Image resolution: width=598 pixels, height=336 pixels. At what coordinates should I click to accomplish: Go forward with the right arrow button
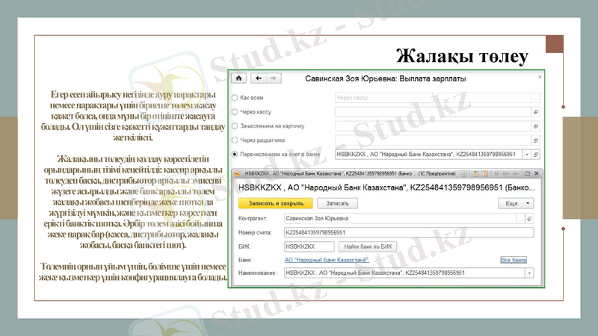point(274,78)
